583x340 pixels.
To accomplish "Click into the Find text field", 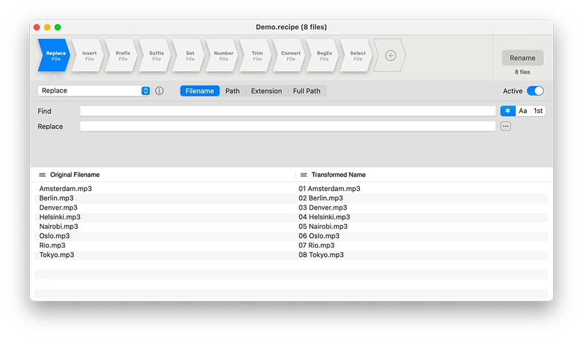I will 288,111.
